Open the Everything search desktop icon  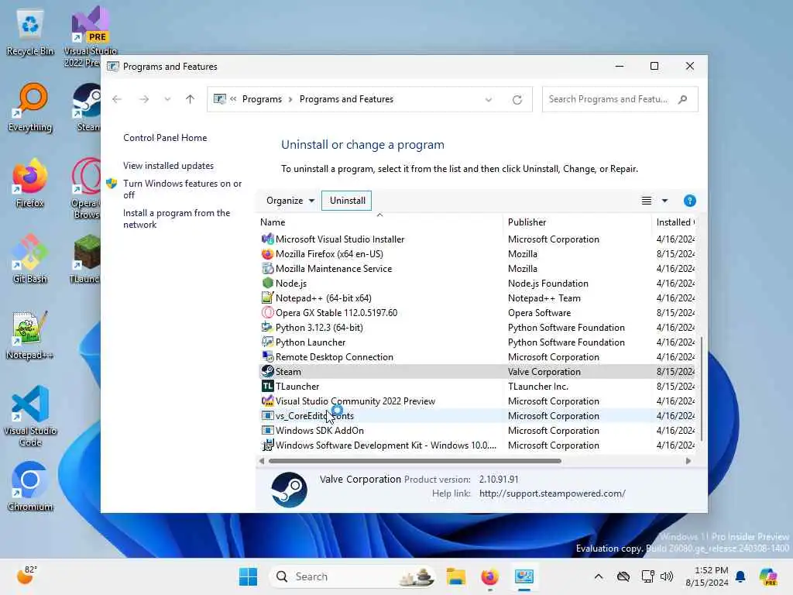[30, 108]
